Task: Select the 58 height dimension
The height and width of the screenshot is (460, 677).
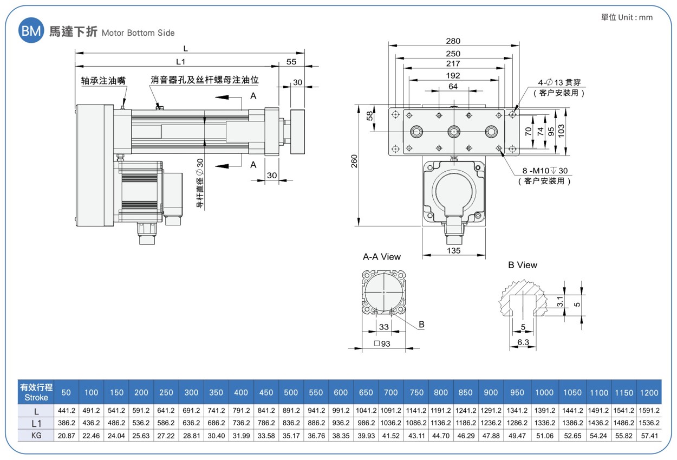Action: click(x=370, y=115)
